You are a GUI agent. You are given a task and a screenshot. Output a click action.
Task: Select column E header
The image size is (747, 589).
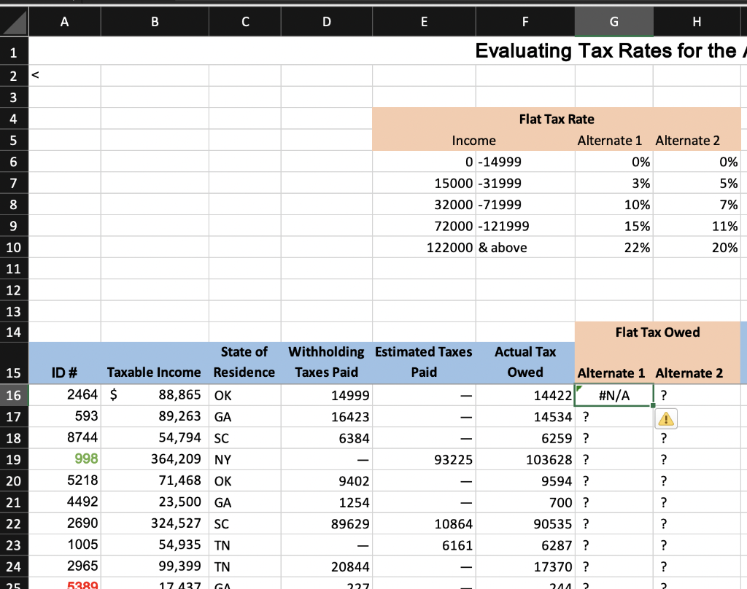pyautogui.click(x=424, y=22)
